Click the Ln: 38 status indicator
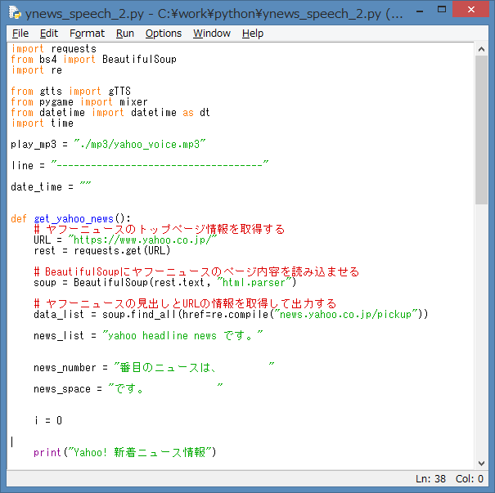Image resolution: width=495 pixels, height=493 pixels. coord(430,479)
